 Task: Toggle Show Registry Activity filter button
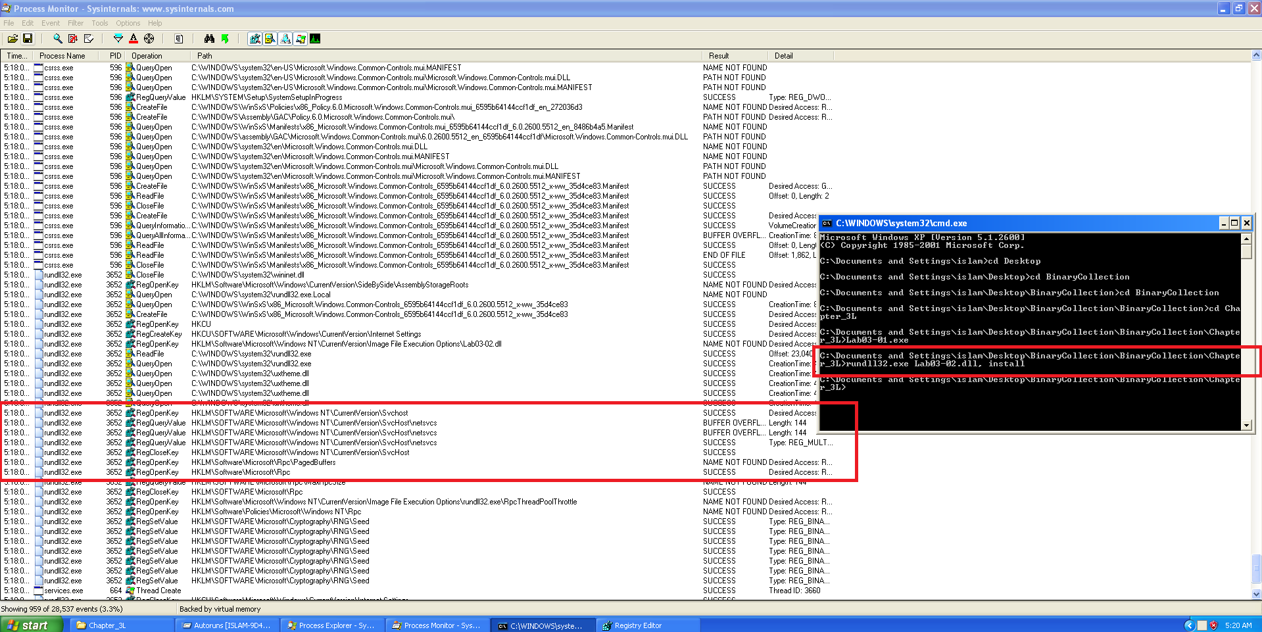[255, 39]
